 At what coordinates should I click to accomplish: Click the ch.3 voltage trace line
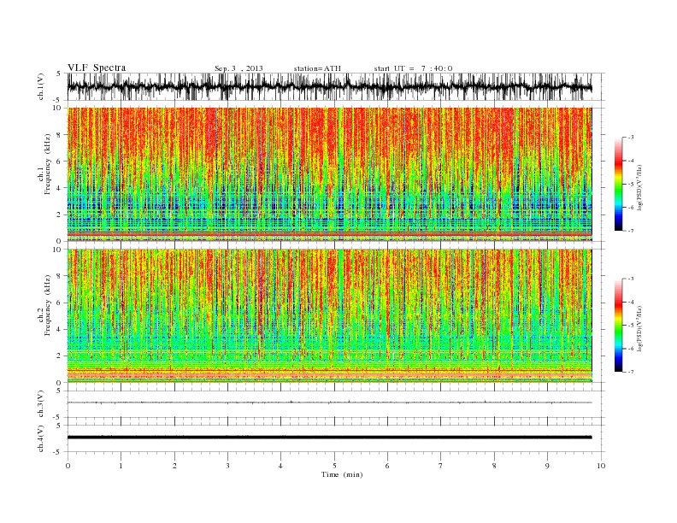pyautogui.click(x=329, y=403)
